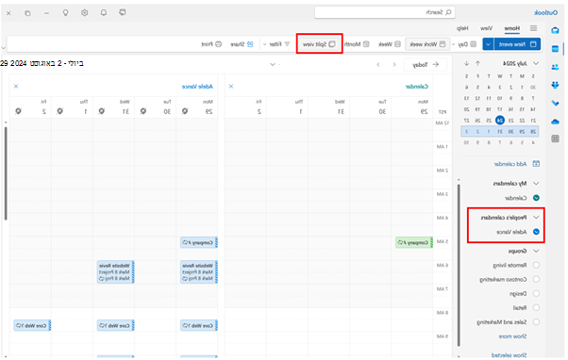Jump to Today
568x360 pixels.
coord(426,64)
